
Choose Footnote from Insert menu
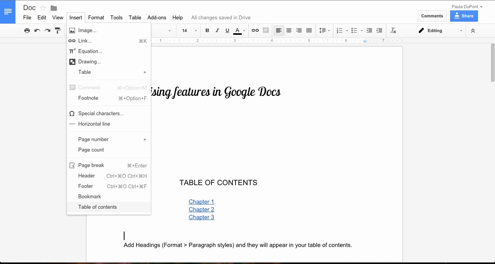[x=109, y=98]
